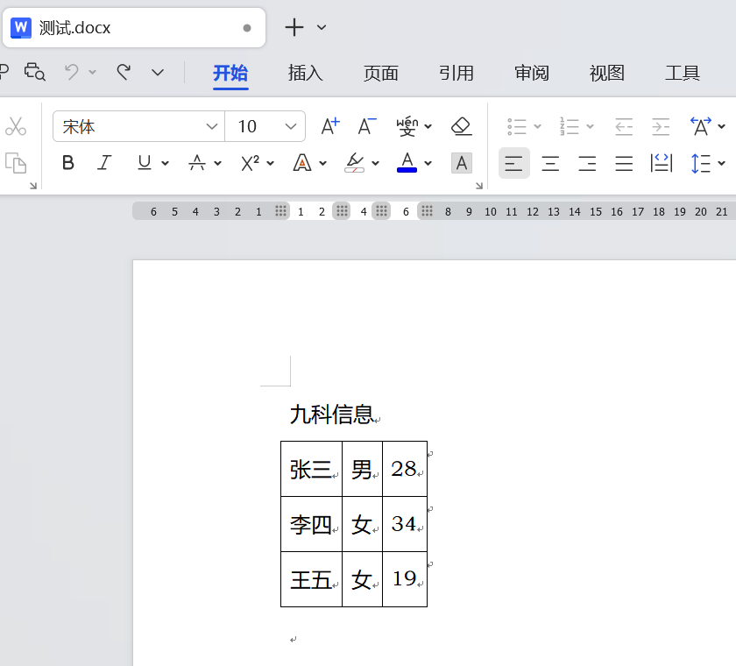Image resolution: width=736 pixels, height=666 pixels.
Task: Click the decrease indent icon
Action: tap(624, 126)
